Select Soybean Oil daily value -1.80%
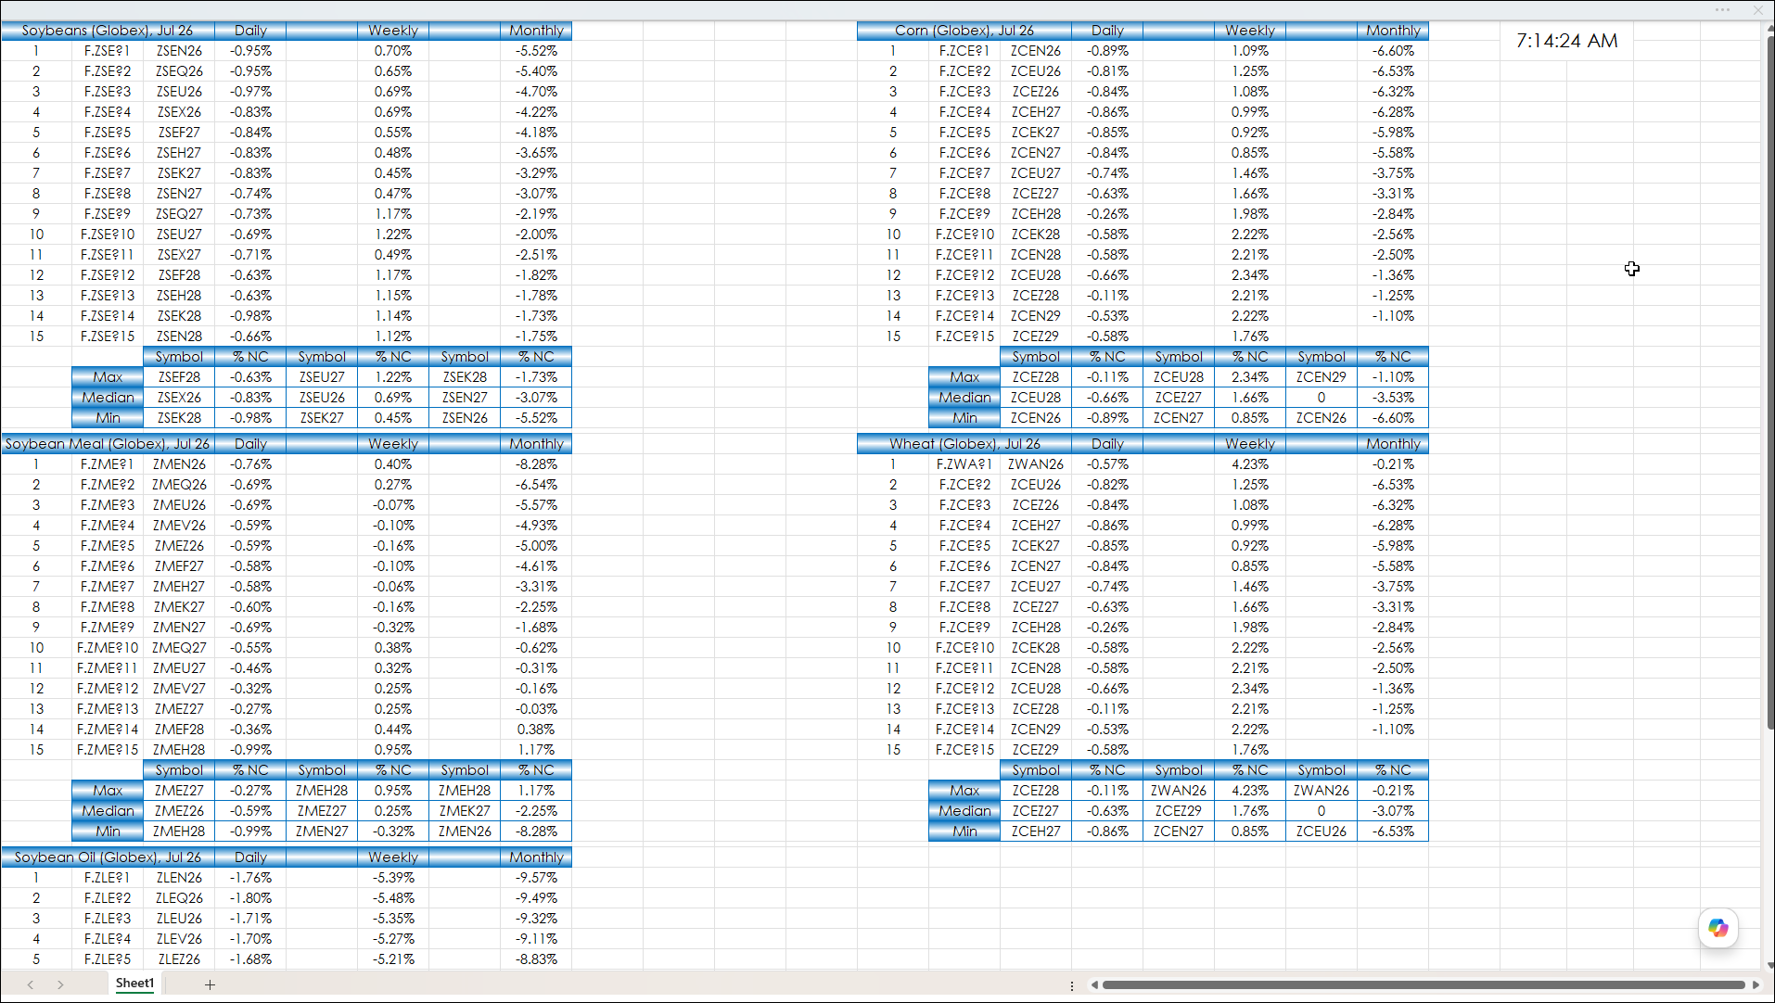The image size is (1775, 1003). (250, 898)
